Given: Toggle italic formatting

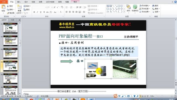Looking at the screenshot, I should [37, 12].
